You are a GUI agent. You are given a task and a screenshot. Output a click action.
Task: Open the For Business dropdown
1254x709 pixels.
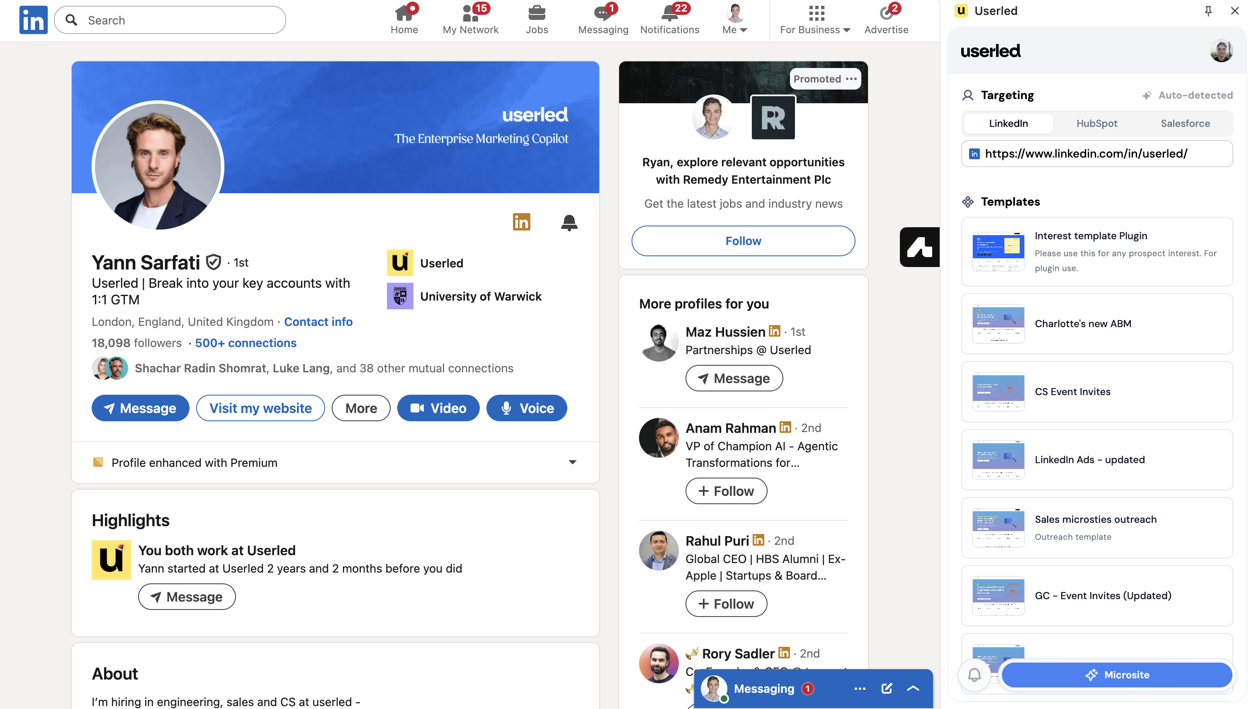(815, 19)
